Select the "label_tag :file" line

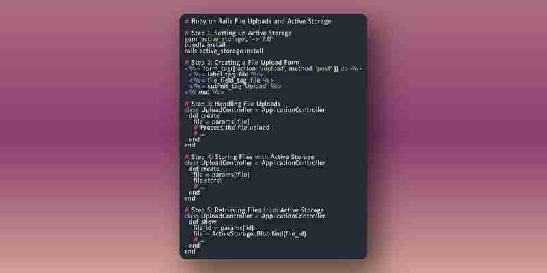(226, 74)
